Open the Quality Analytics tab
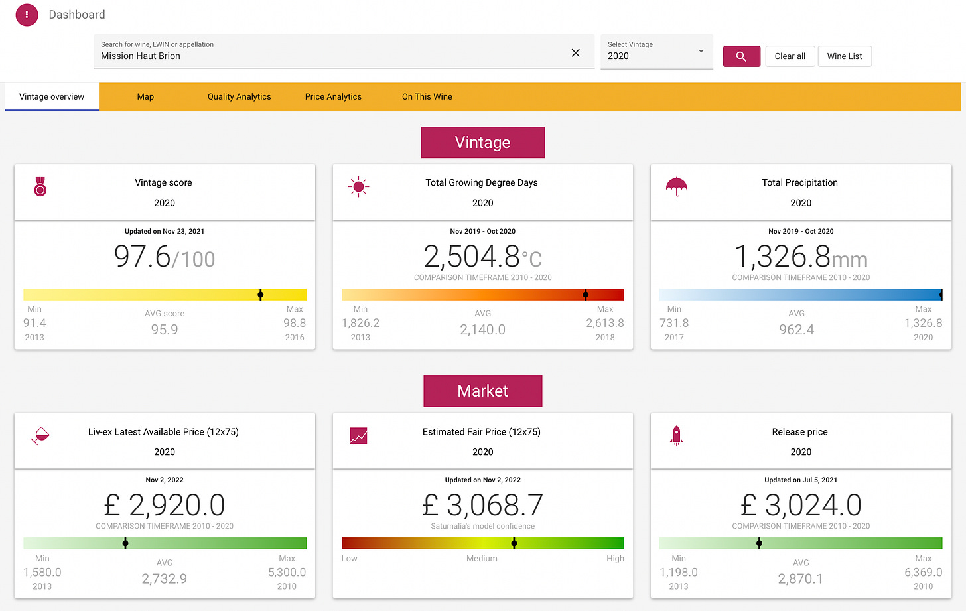Screen dimensions: 966x611 click(x=239, y=97)
